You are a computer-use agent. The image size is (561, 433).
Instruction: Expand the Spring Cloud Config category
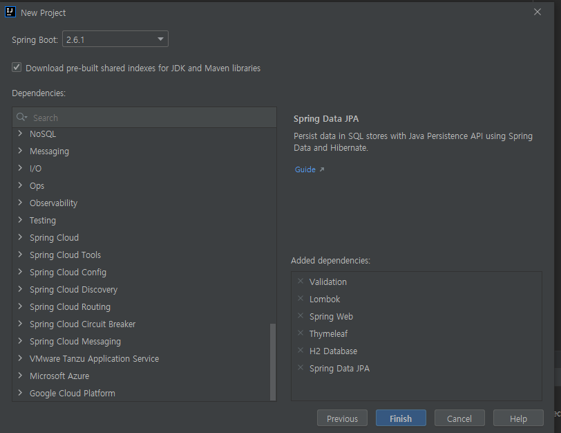21,272
